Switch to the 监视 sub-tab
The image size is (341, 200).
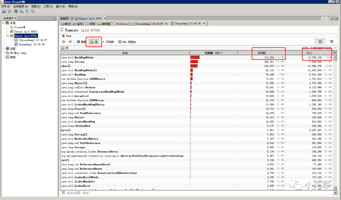(x=78, y=24)
